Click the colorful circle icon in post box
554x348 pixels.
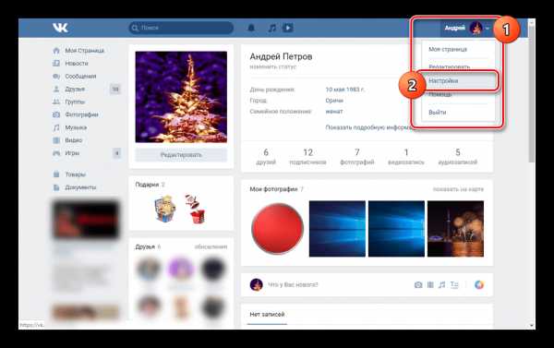(x=478, y=284)
